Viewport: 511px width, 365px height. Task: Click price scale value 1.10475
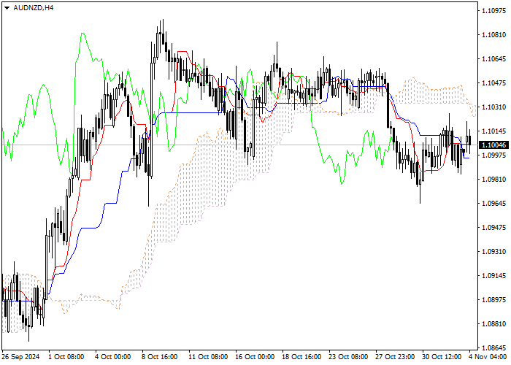[493, 83]
